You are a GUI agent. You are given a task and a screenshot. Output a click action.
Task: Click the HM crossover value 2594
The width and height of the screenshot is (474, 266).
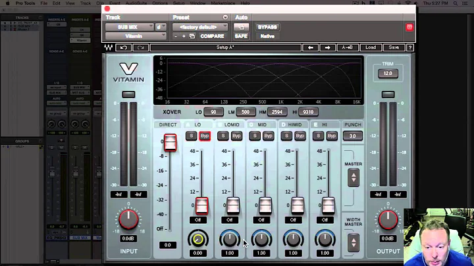point(277,112)
